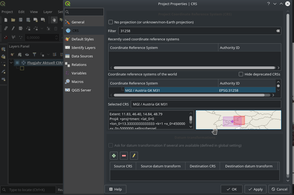Image resolution: width=294 pixels, height=195 pixels.
Task: Click right arrow of world CRS list scrollbar
Action: 273,95
